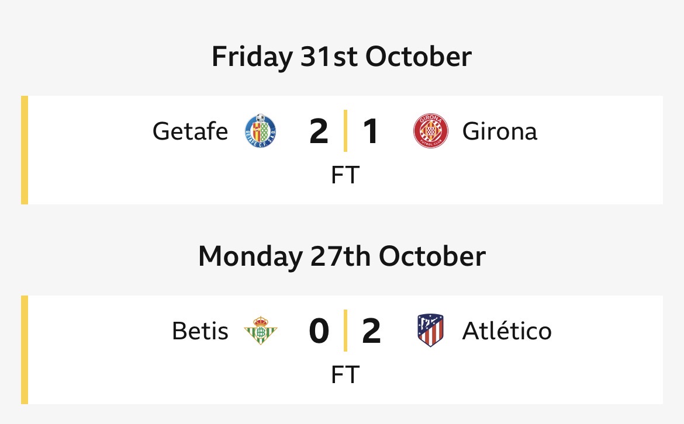Click the Girona club crest
Screen dimensions: 684x424
coord(430,131)
